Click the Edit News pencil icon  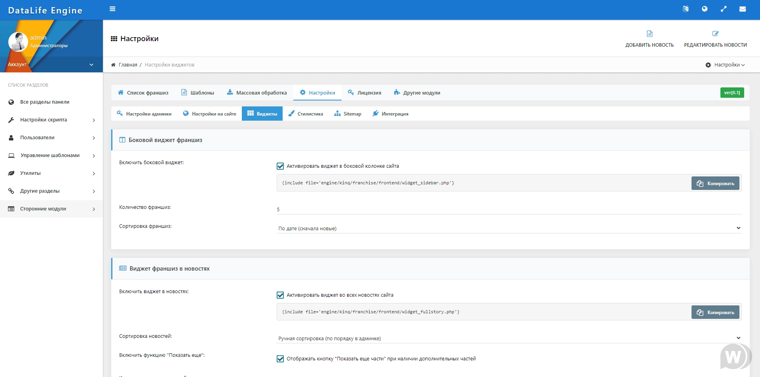click(x=715, y=34)
